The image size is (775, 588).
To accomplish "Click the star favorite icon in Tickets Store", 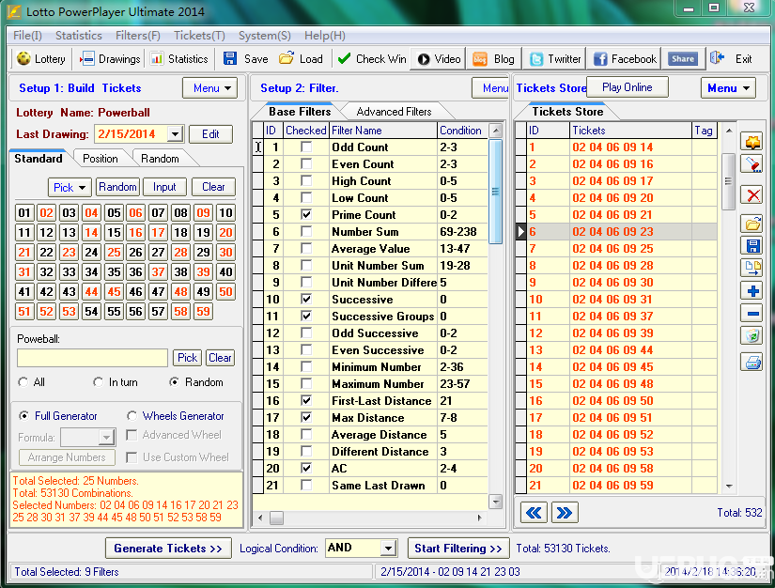I will tap(752, 143).
